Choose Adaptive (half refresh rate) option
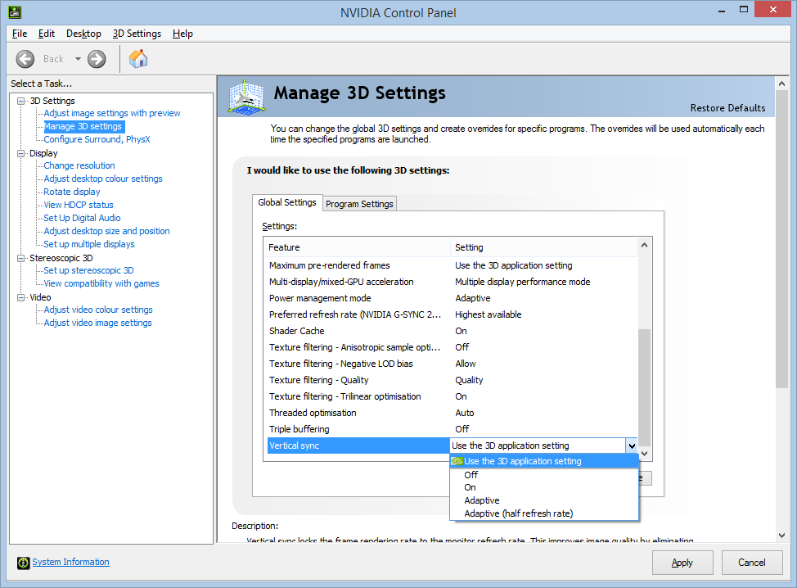Image resolution: width=797 pixels, height=588 pixels. click(544, 513)
